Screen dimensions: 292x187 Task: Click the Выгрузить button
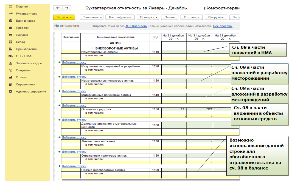point(216,17)
